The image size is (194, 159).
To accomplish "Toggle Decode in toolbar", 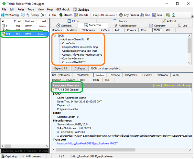I will click(x=81, y=15).
